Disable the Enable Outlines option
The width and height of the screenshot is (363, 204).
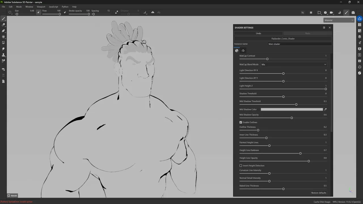[x=241, y=122]
